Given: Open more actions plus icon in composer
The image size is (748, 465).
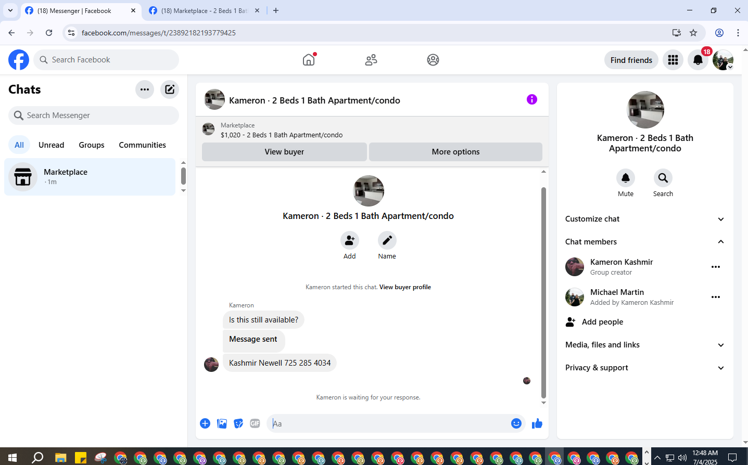Looking at the screenshot, I should pyautogui.click(x=205, y=423).
